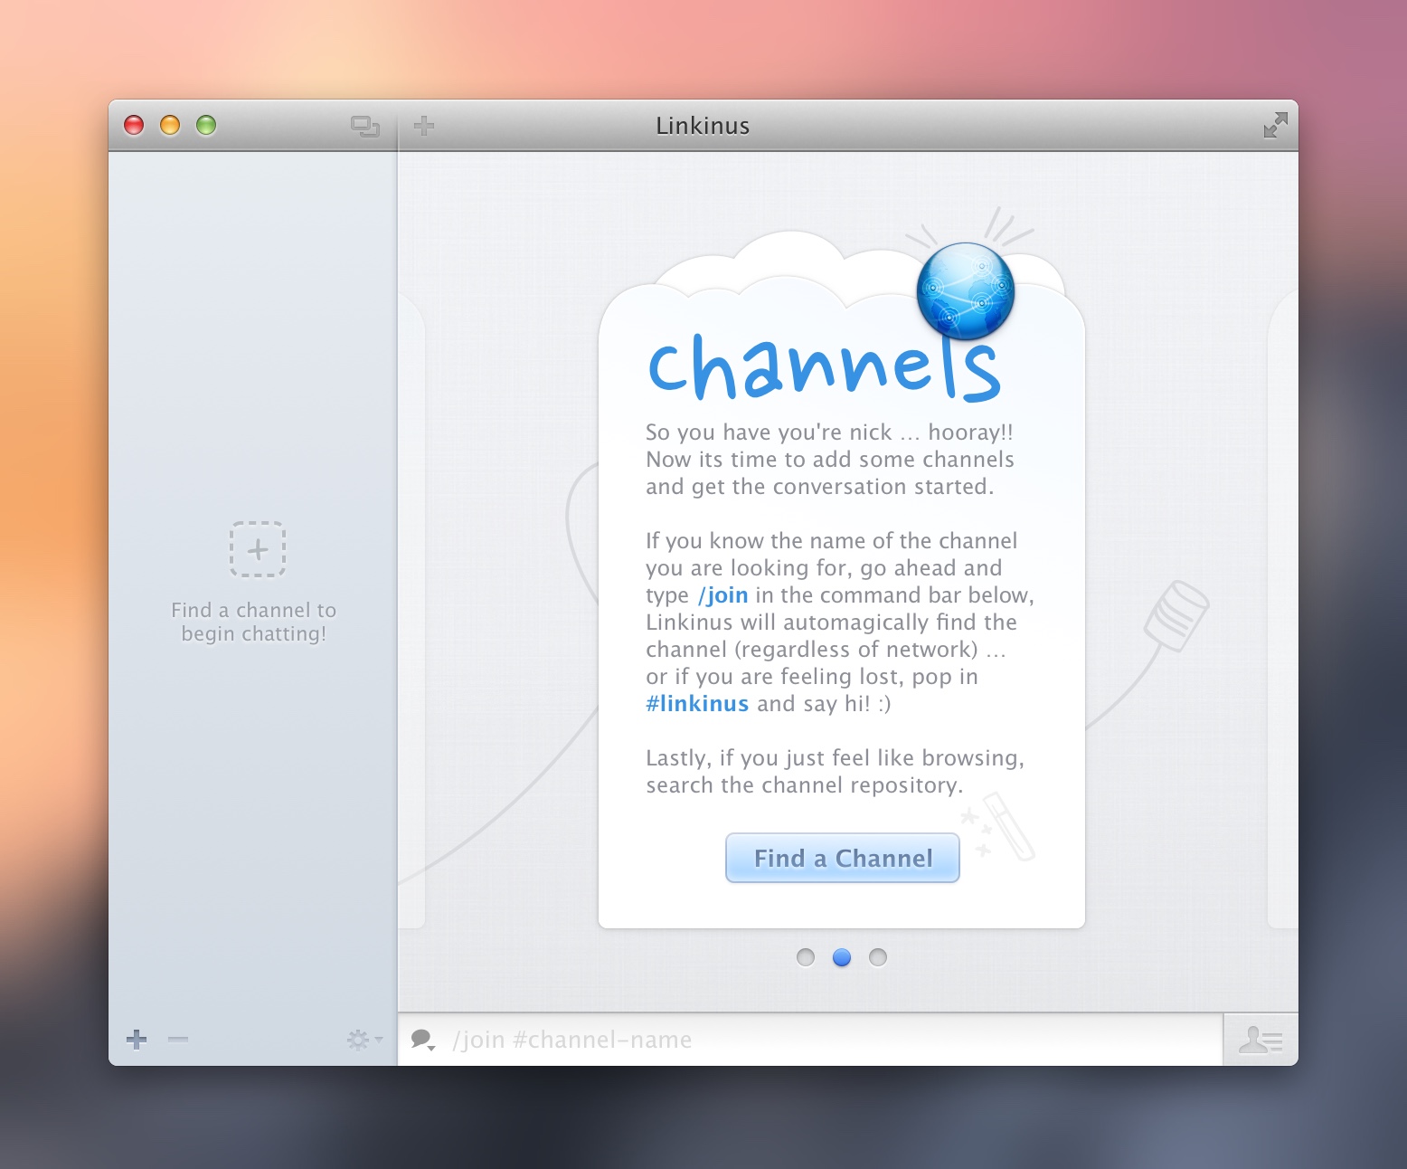The width and height of the screenshot is (1407, 1169).
Task: Open the #linkinus channel link
Action: 697,704
